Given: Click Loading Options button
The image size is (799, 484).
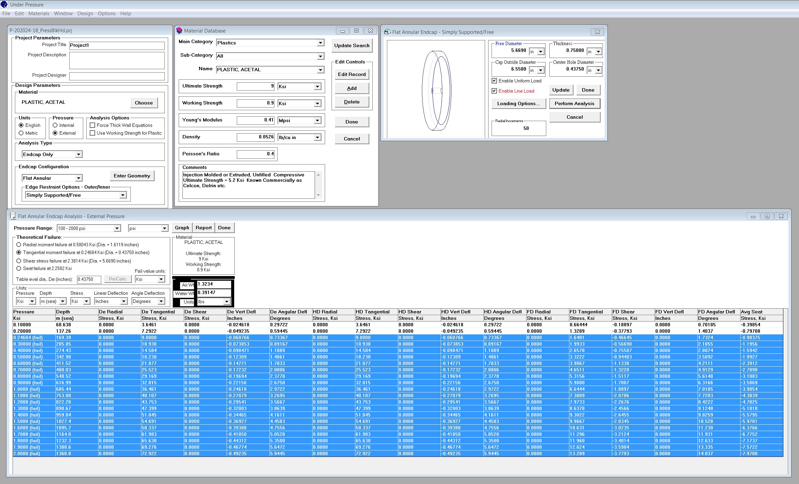Looking at the screenshot, I should coord(518,103).
